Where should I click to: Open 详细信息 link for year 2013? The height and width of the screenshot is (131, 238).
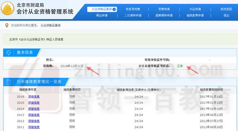click(x=34, y=115)
